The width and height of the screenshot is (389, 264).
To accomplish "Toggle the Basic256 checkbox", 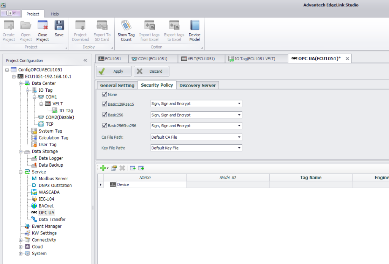I will pos(104,115).
